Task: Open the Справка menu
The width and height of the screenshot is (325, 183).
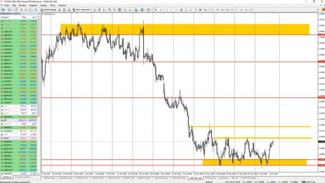Action: (62, 5)
